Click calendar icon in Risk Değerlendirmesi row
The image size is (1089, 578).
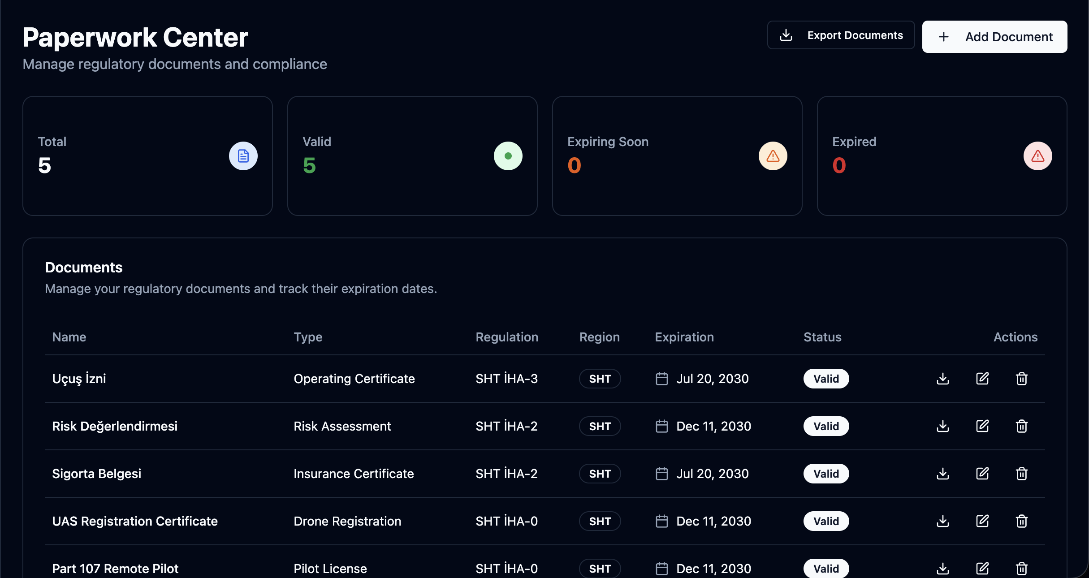coord(662,426)
